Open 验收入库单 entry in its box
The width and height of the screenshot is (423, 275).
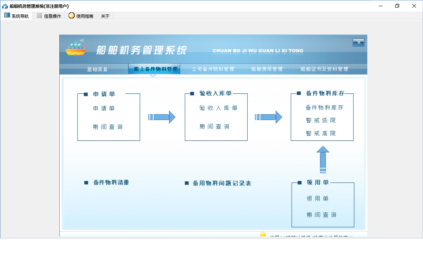pyautogui.click(x=218, y=108)
